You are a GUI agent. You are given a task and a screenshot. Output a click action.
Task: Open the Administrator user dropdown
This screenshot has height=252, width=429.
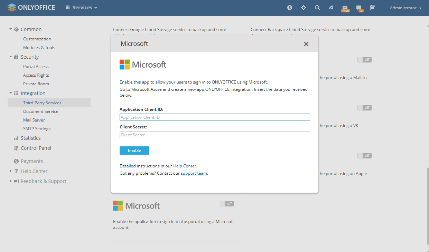pyautogui.click(x=405, y=8)
